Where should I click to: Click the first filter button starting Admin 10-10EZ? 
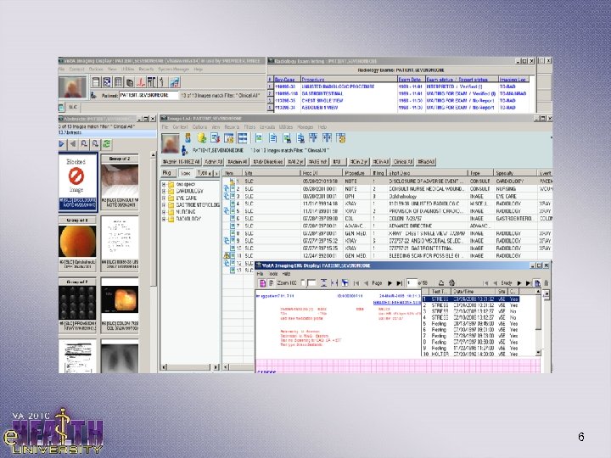182,162
